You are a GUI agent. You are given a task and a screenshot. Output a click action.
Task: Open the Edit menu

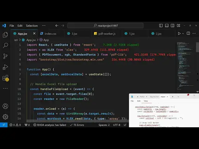click(x=20, y=25)
